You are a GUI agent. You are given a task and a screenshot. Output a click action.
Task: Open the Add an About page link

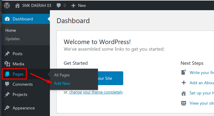(x=202, y=83)
